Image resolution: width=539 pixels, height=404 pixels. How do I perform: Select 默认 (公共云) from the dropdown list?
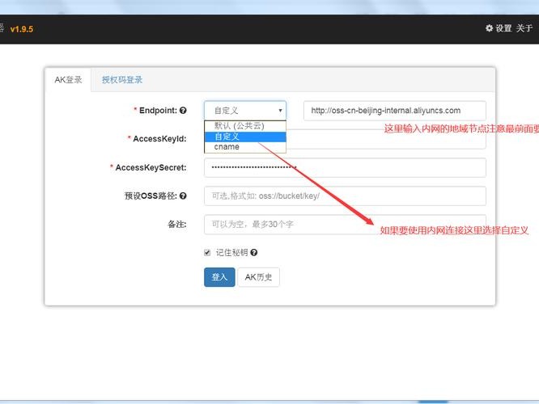coord(245,125)
